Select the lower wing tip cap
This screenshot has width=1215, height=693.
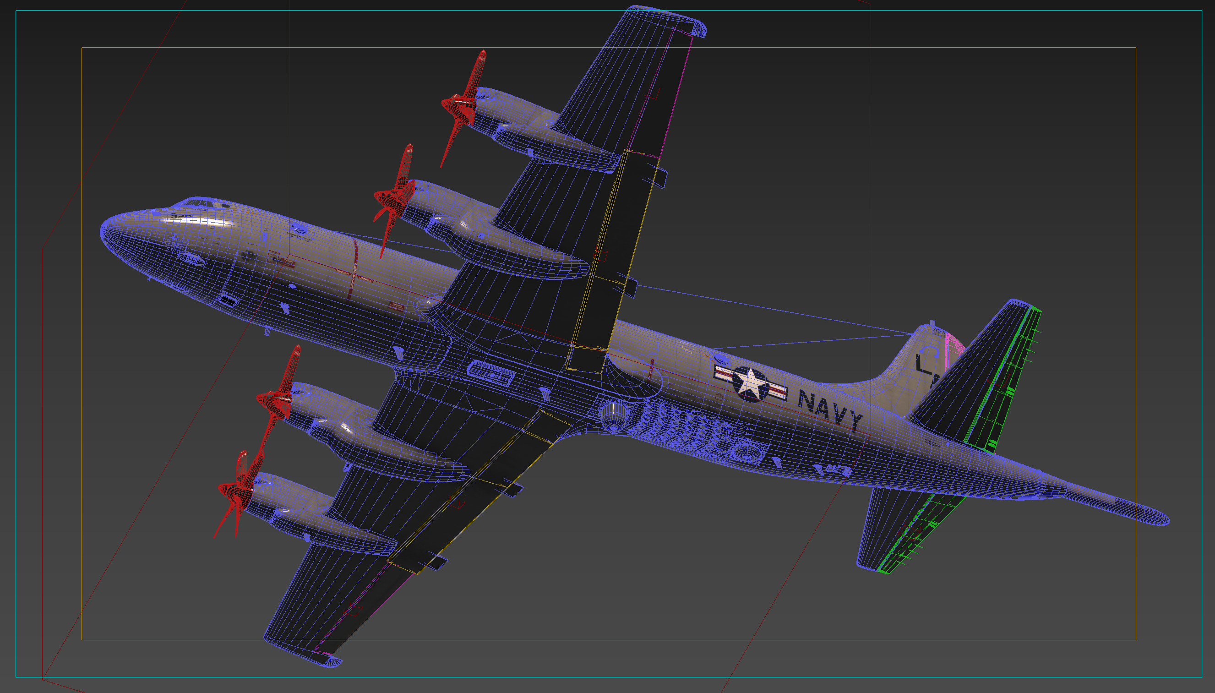[305, 653]
